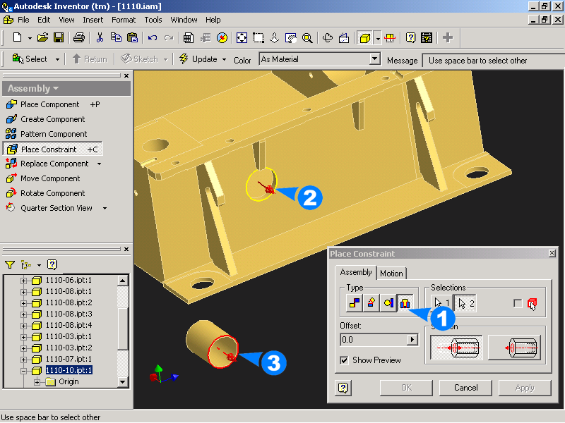565x423 pixels.
Task: Choose the Aligned insert solution
Action: point(515,348)
